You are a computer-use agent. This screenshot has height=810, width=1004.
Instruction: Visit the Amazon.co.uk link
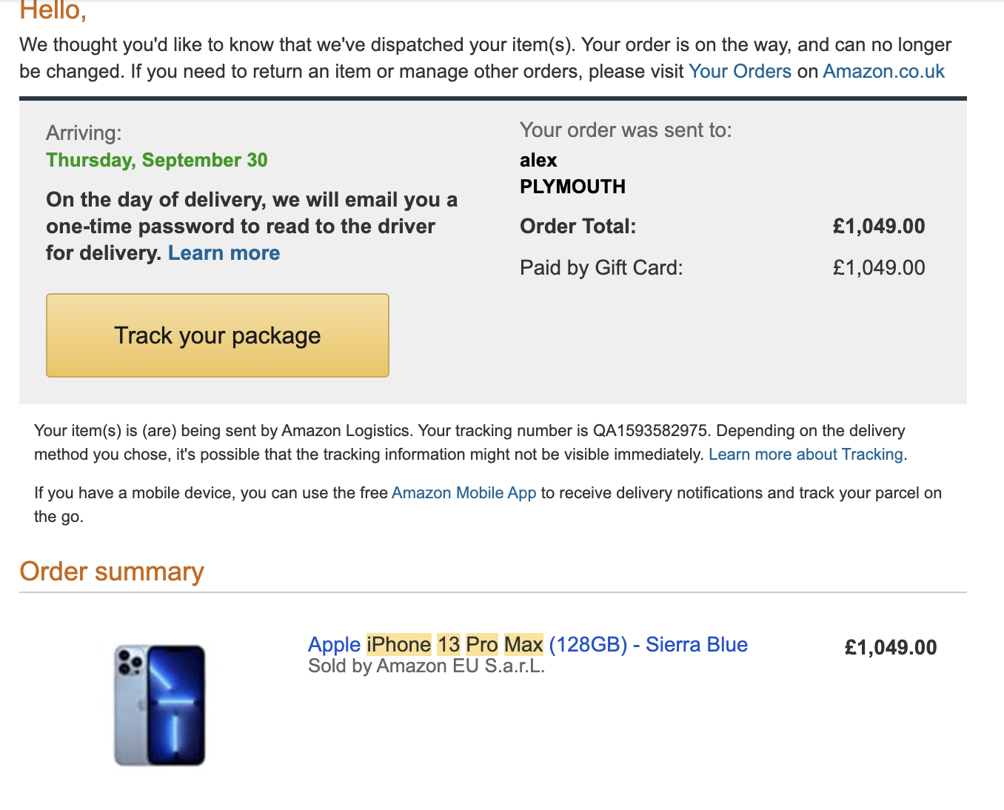[883, 72]
